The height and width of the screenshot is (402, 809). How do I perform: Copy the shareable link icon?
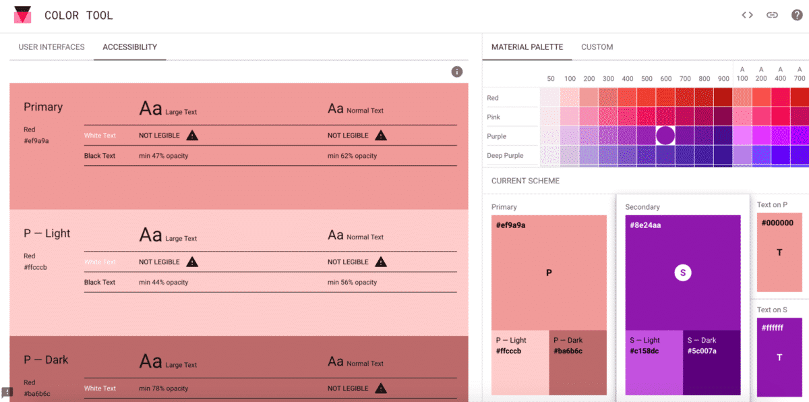point(772,14)
